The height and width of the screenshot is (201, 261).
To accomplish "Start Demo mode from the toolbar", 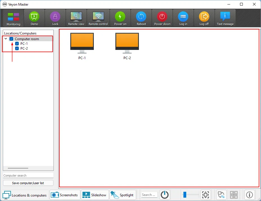I will click(34, 18).
